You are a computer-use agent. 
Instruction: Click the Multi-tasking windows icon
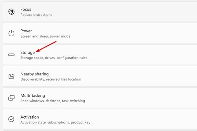pyautogui.click(x=11, y=98)
